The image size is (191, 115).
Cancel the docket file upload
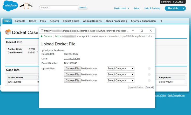click(149, 87)
